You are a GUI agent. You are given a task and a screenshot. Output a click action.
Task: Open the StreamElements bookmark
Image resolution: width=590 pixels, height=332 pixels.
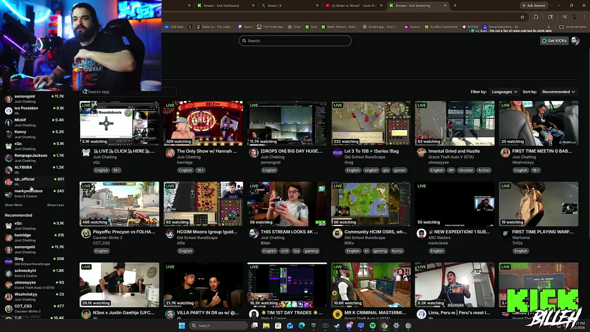[501, 27]
